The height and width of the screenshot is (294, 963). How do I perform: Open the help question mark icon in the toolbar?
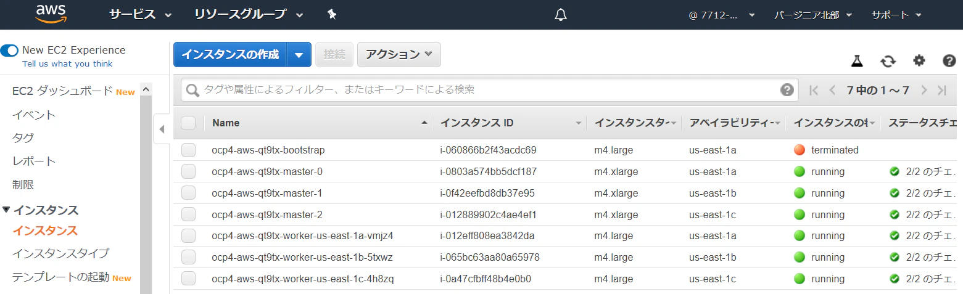pyautogui.click(x=949, y=60)
